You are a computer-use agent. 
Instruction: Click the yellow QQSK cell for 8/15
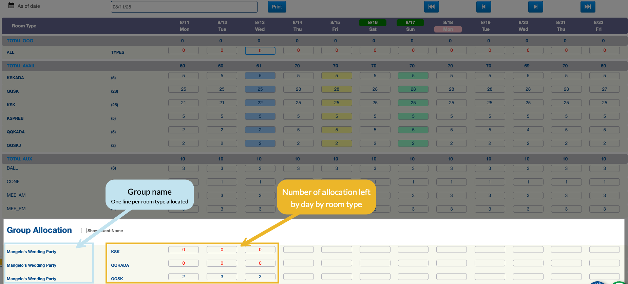pyautogui.click(x=337, y=89)
